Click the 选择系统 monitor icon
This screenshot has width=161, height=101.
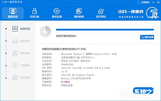(x=15, y=41)
